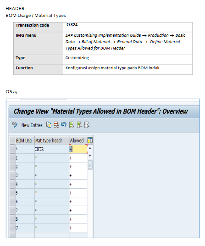Click the New Entries button
Screen dimensions: 205x246
32,125
